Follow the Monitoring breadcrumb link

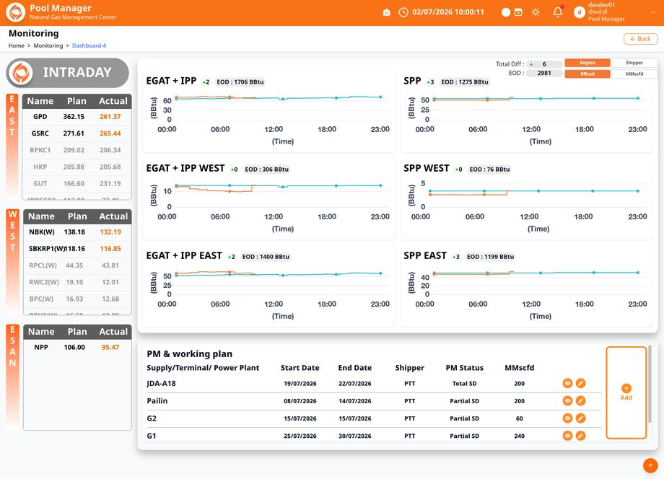coord(48,45)
